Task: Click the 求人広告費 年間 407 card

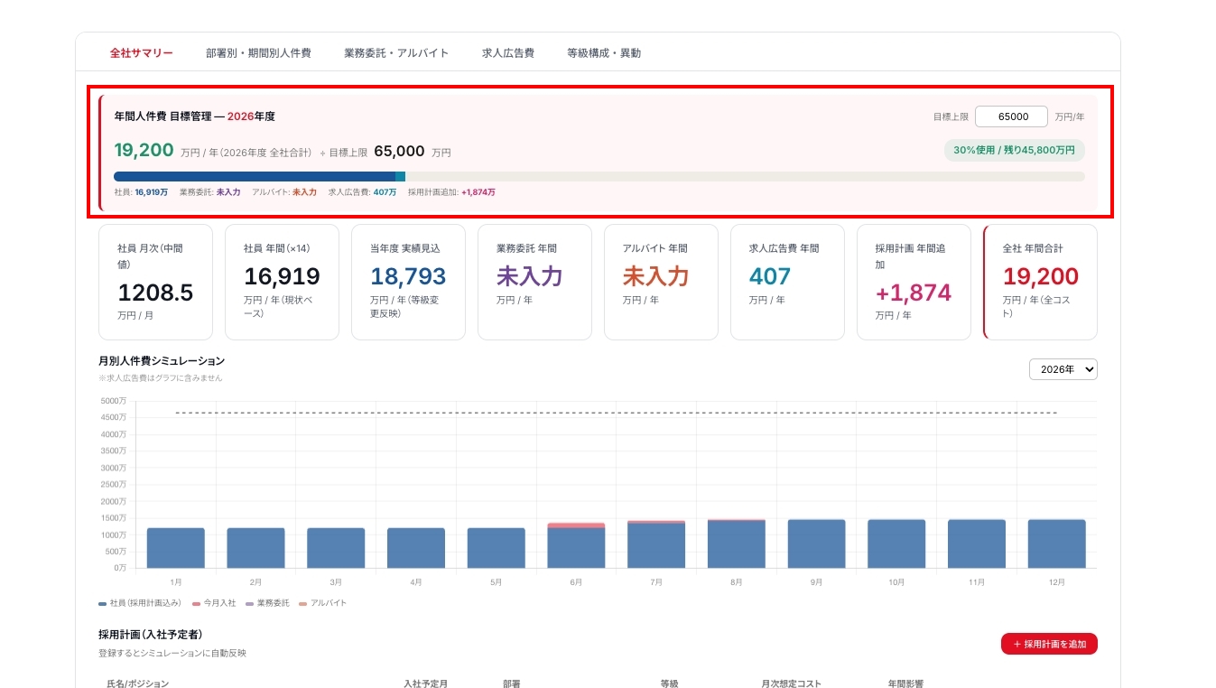Action: point(787,283)
